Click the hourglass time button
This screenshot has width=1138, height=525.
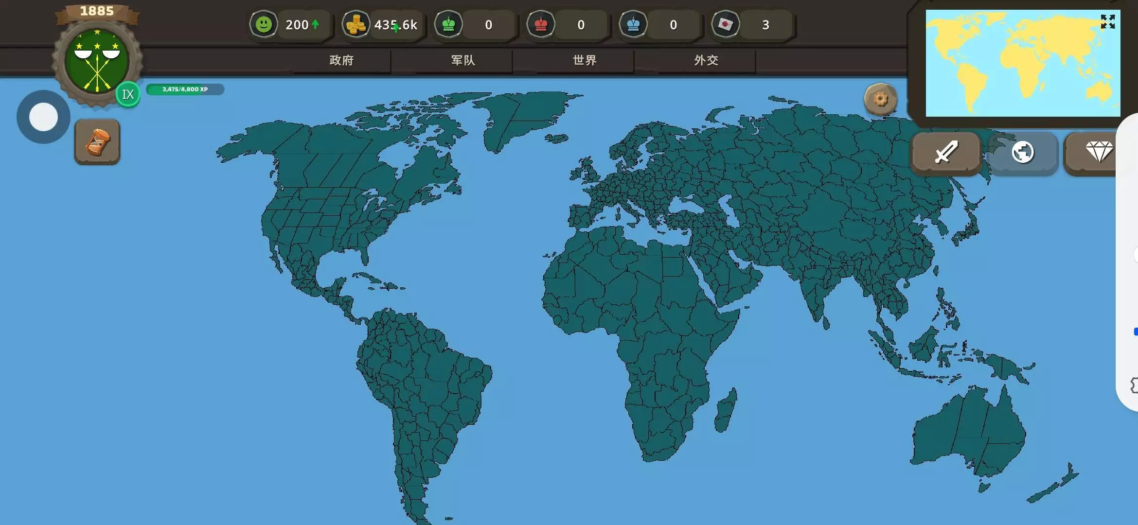click(x=97, y=142)
